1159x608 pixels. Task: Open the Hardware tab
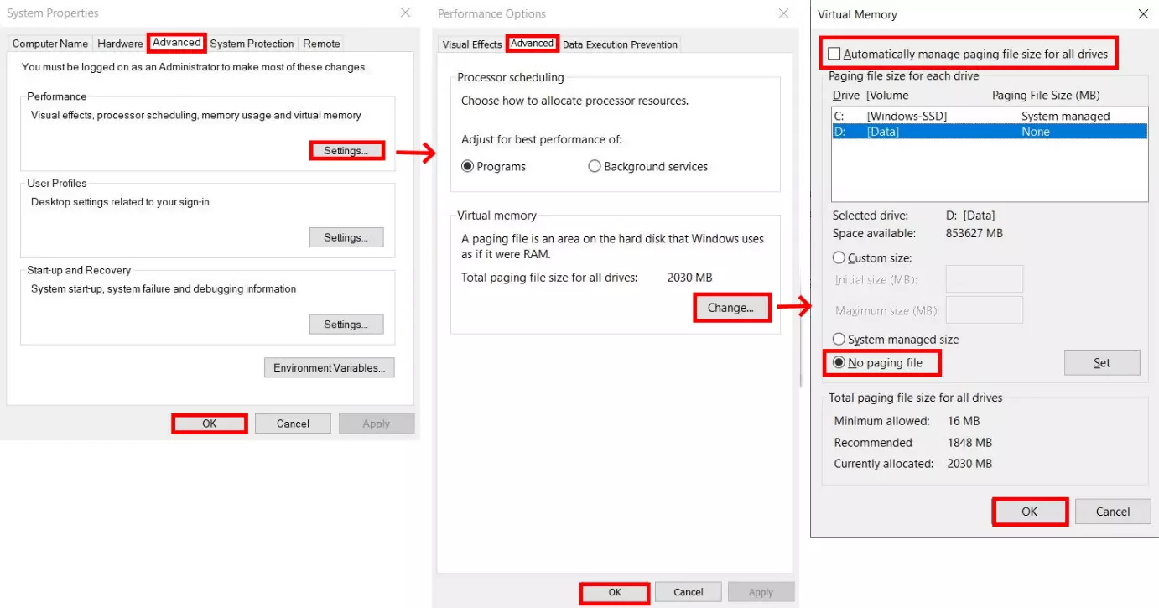click(x=120, y=44)
